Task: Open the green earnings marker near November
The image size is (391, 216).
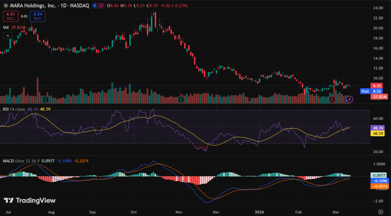Action: [181, 100]
